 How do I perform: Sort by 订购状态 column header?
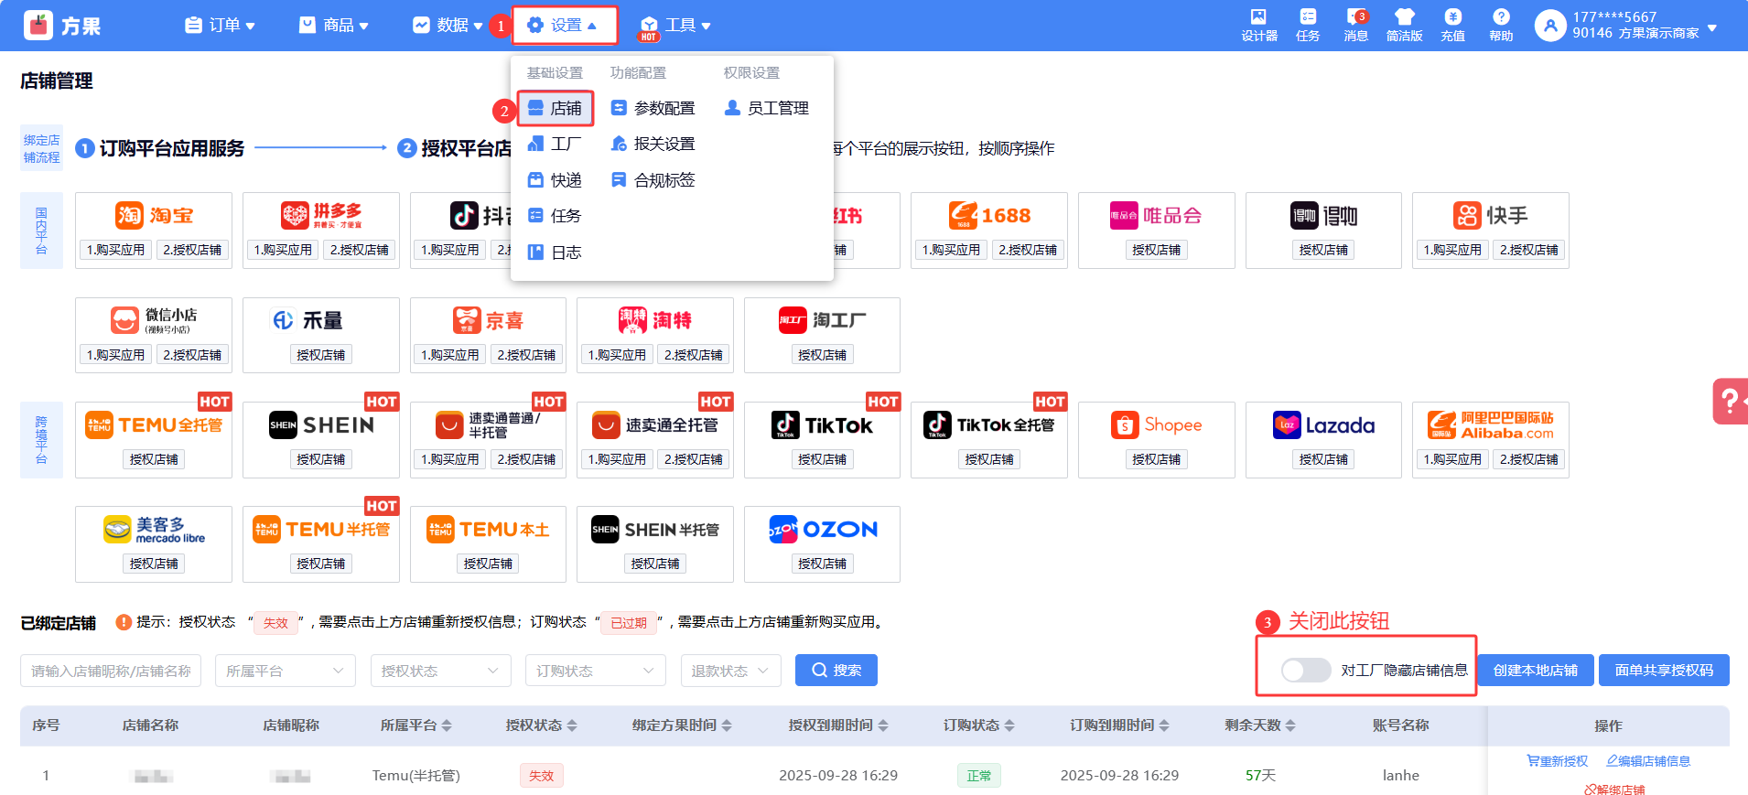tap(979, 725)
